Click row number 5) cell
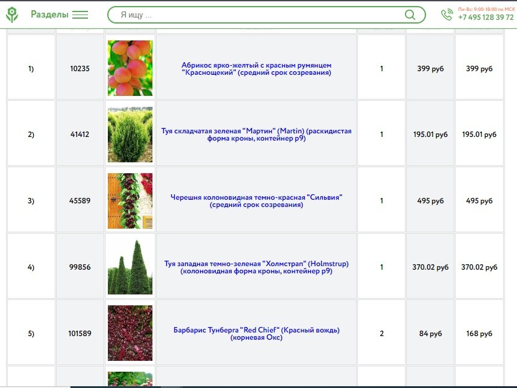 tap(31, 332)
